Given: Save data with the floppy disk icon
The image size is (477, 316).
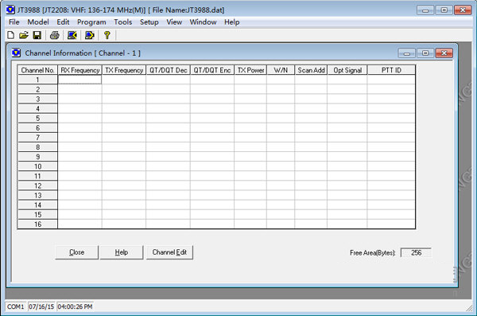Looking at the screenshot, I should [37, 35].
